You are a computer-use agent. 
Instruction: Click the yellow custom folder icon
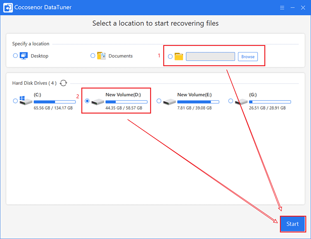[179, 57]
